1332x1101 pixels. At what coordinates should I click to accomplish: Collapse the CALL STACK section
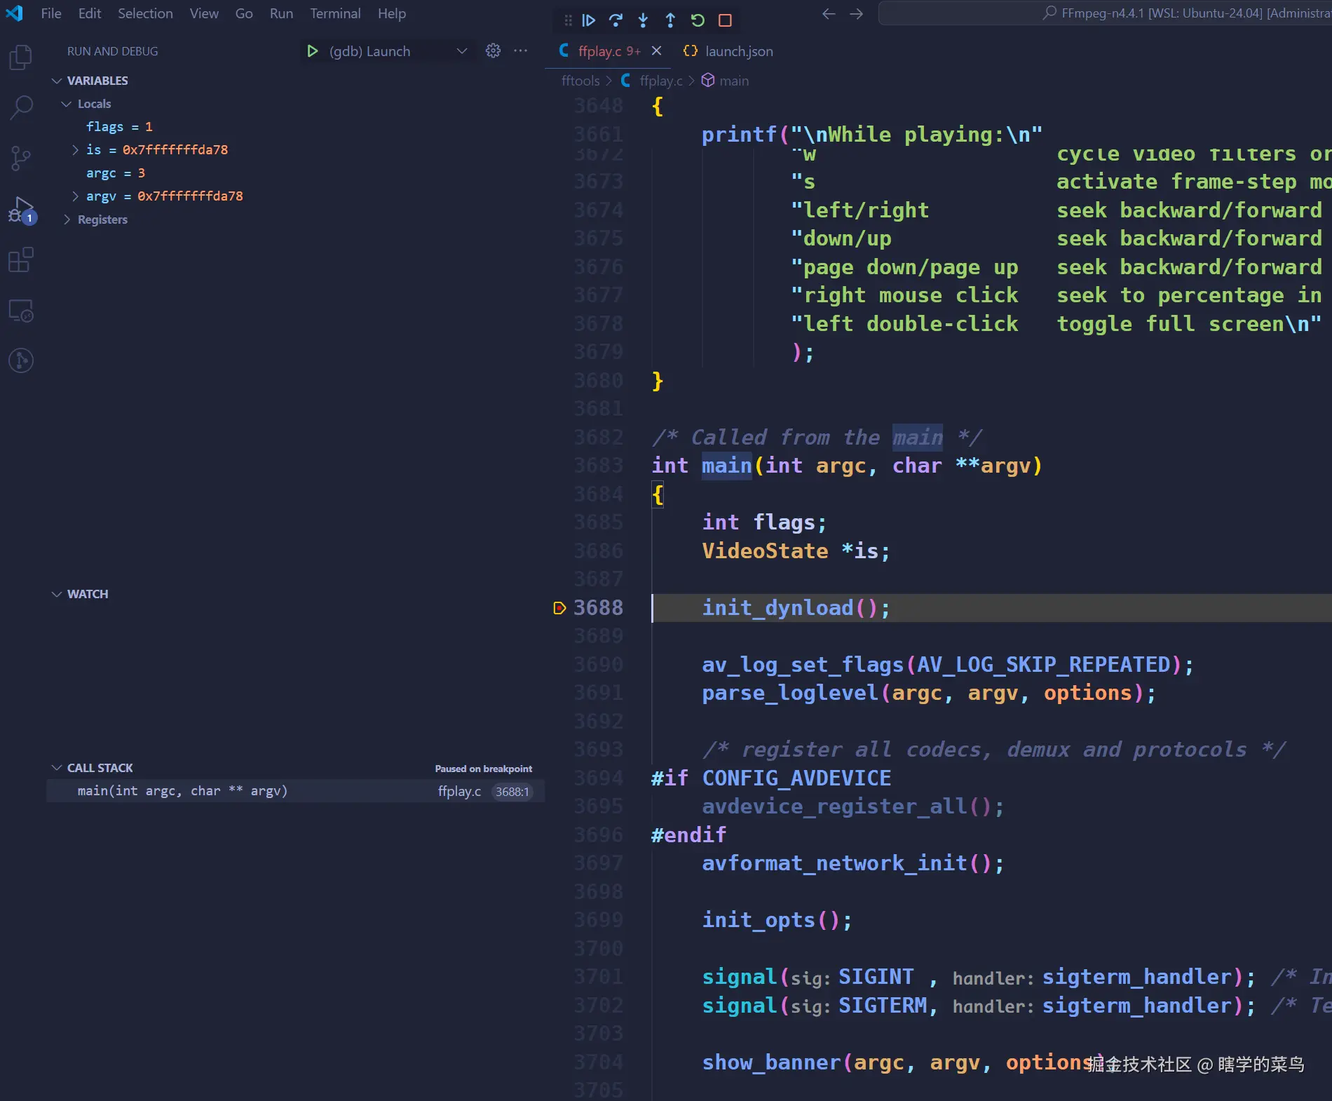tap(56, 768)
